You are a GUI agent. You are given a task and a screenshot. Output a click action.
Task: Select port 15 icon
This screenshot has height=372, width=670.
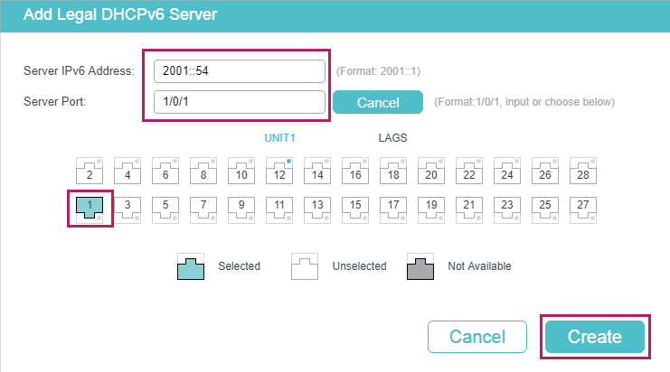(355, 209)
